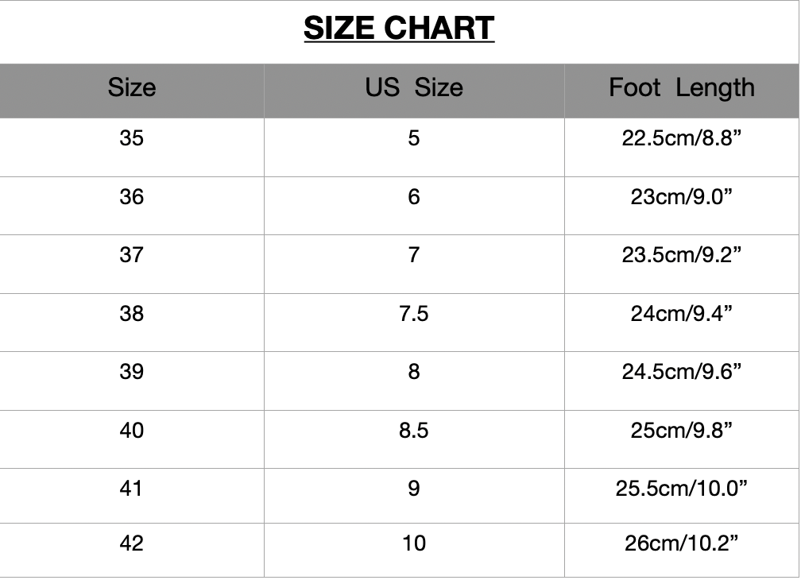Click the 23.5cm/9.2” foot length cell

(681, 255)
